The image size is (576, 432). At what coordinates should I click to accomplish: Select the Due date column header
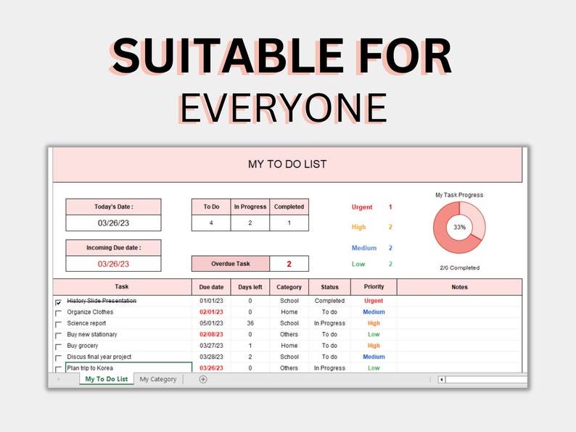(211, 287)
